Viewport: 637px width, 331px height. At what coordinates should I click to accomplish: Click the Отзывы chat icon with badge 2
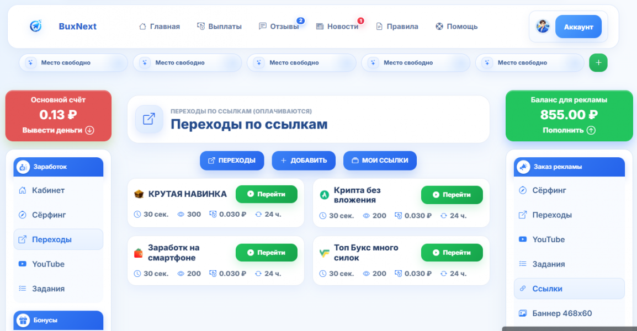point(262,25)
